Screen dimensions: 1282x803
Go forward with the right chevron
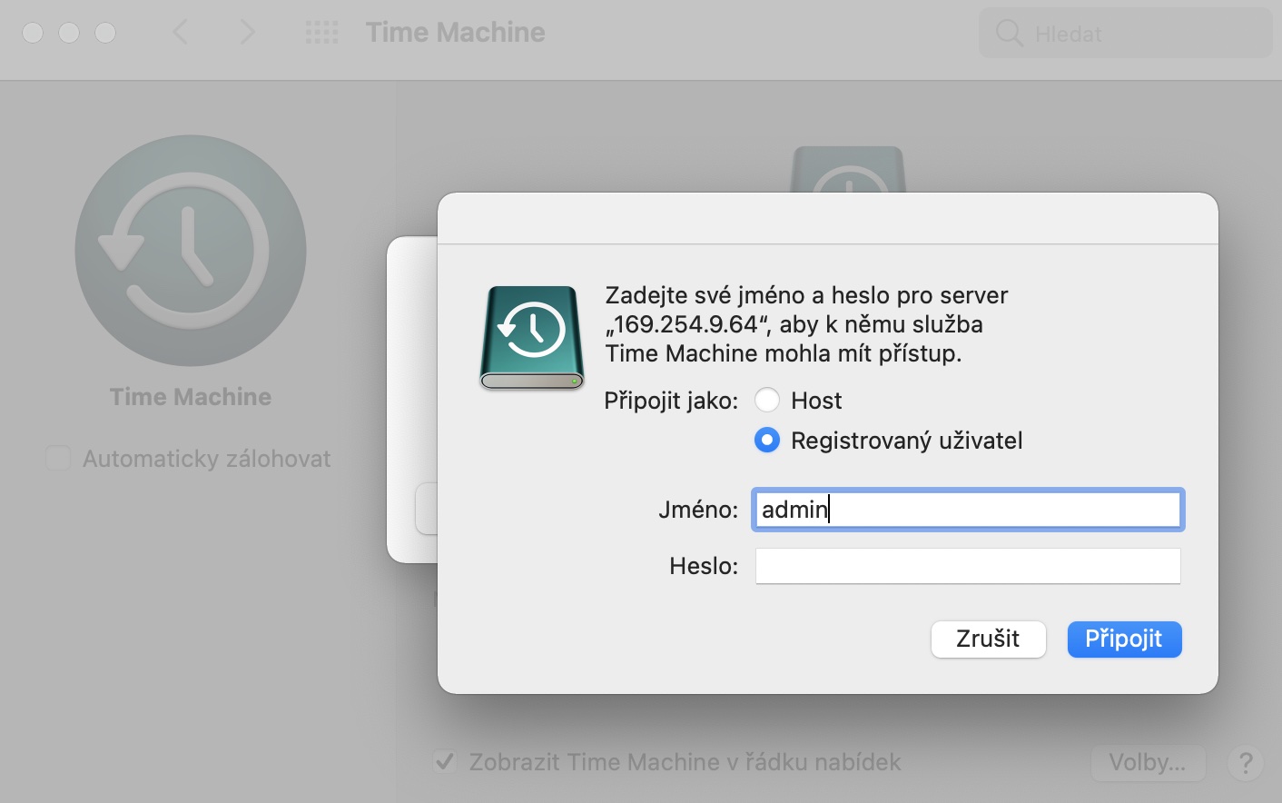[x=247, y=33]
